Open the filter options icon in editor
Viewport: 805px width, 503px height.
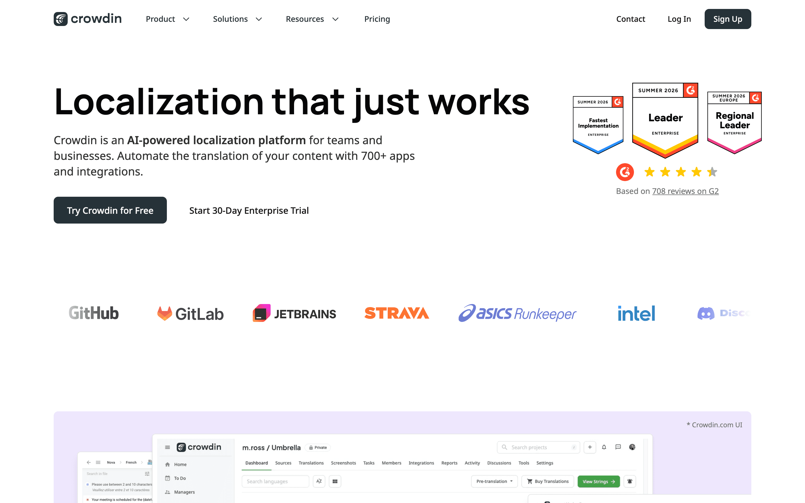147,474
